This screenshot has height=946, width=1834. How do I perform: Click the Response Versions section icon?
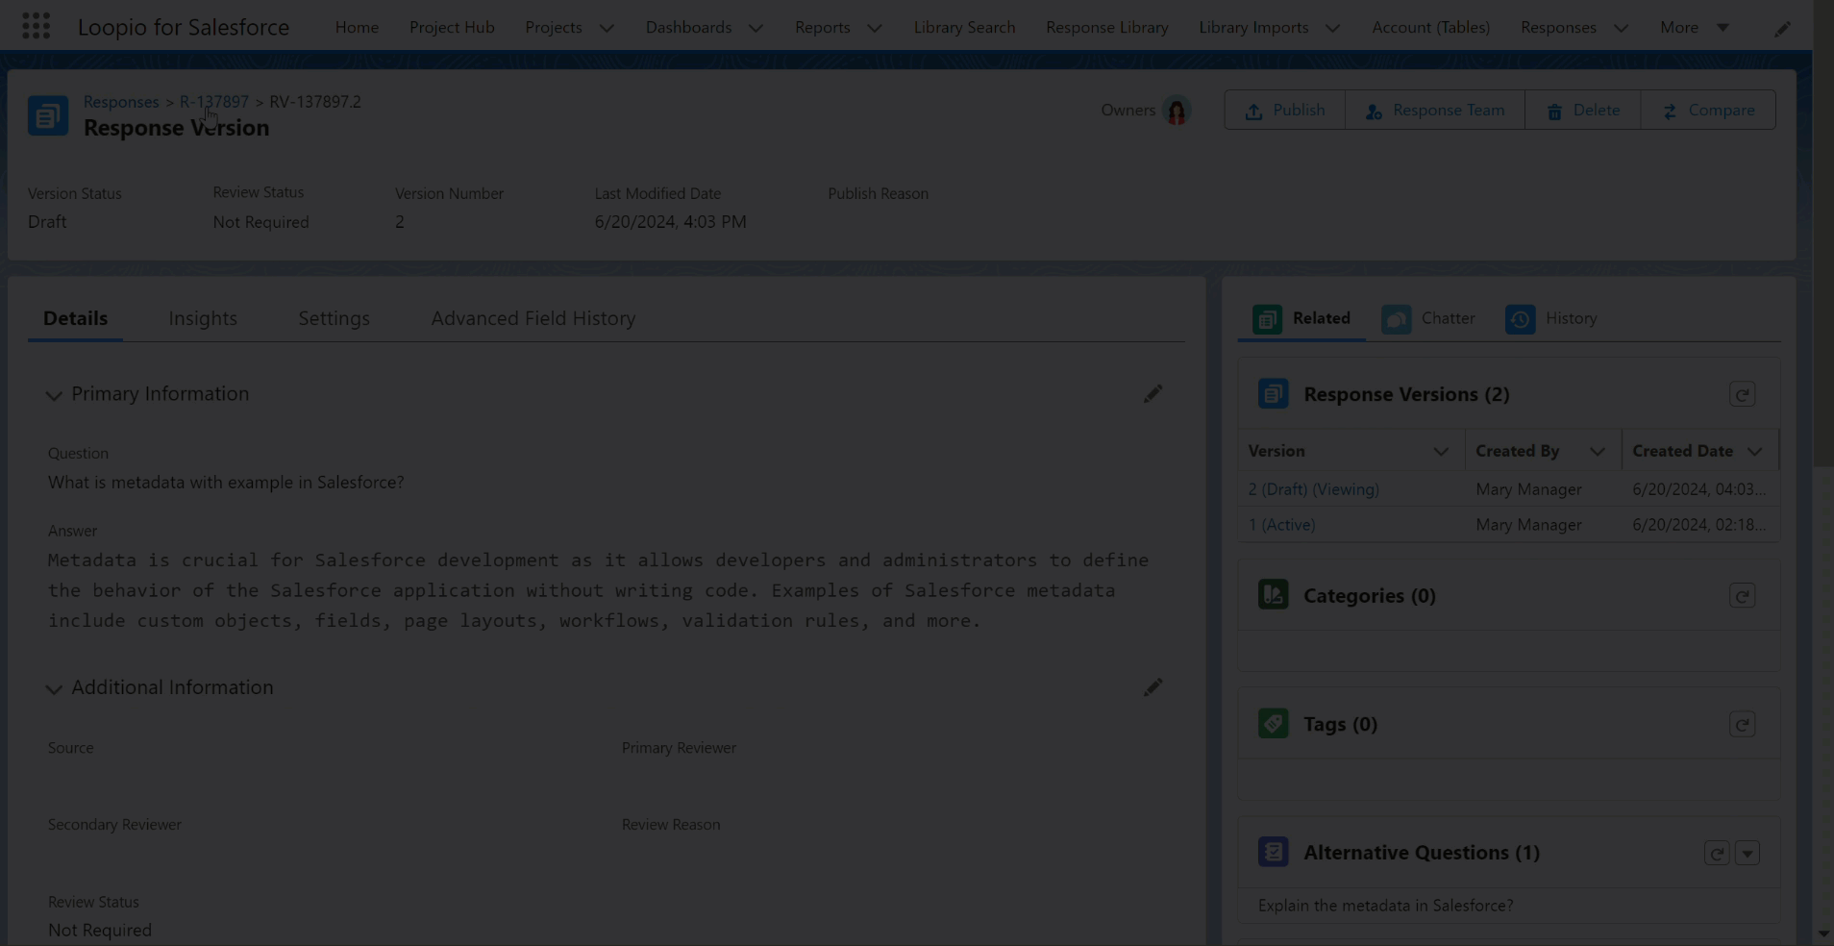click(x=1273, y=394)
